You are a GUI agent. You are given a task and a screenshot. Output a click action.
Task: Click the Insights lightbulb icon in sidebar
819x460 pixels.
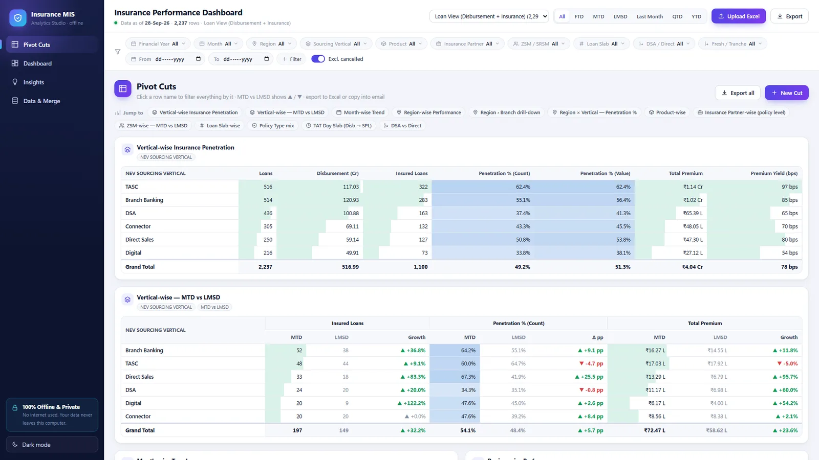(x=15, y=82)
